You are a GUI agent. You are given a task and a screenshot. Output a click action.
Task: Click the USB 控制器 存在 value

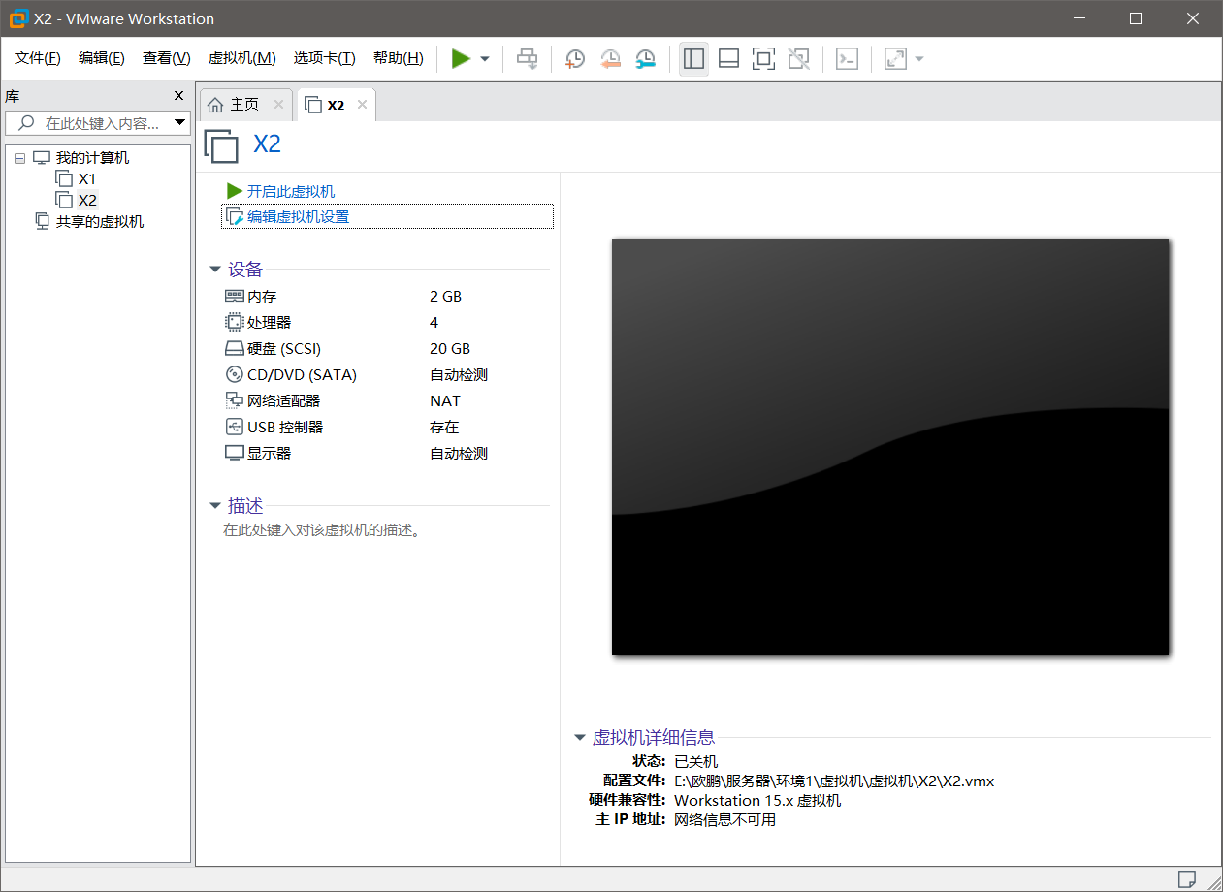[x=444, y=427]
